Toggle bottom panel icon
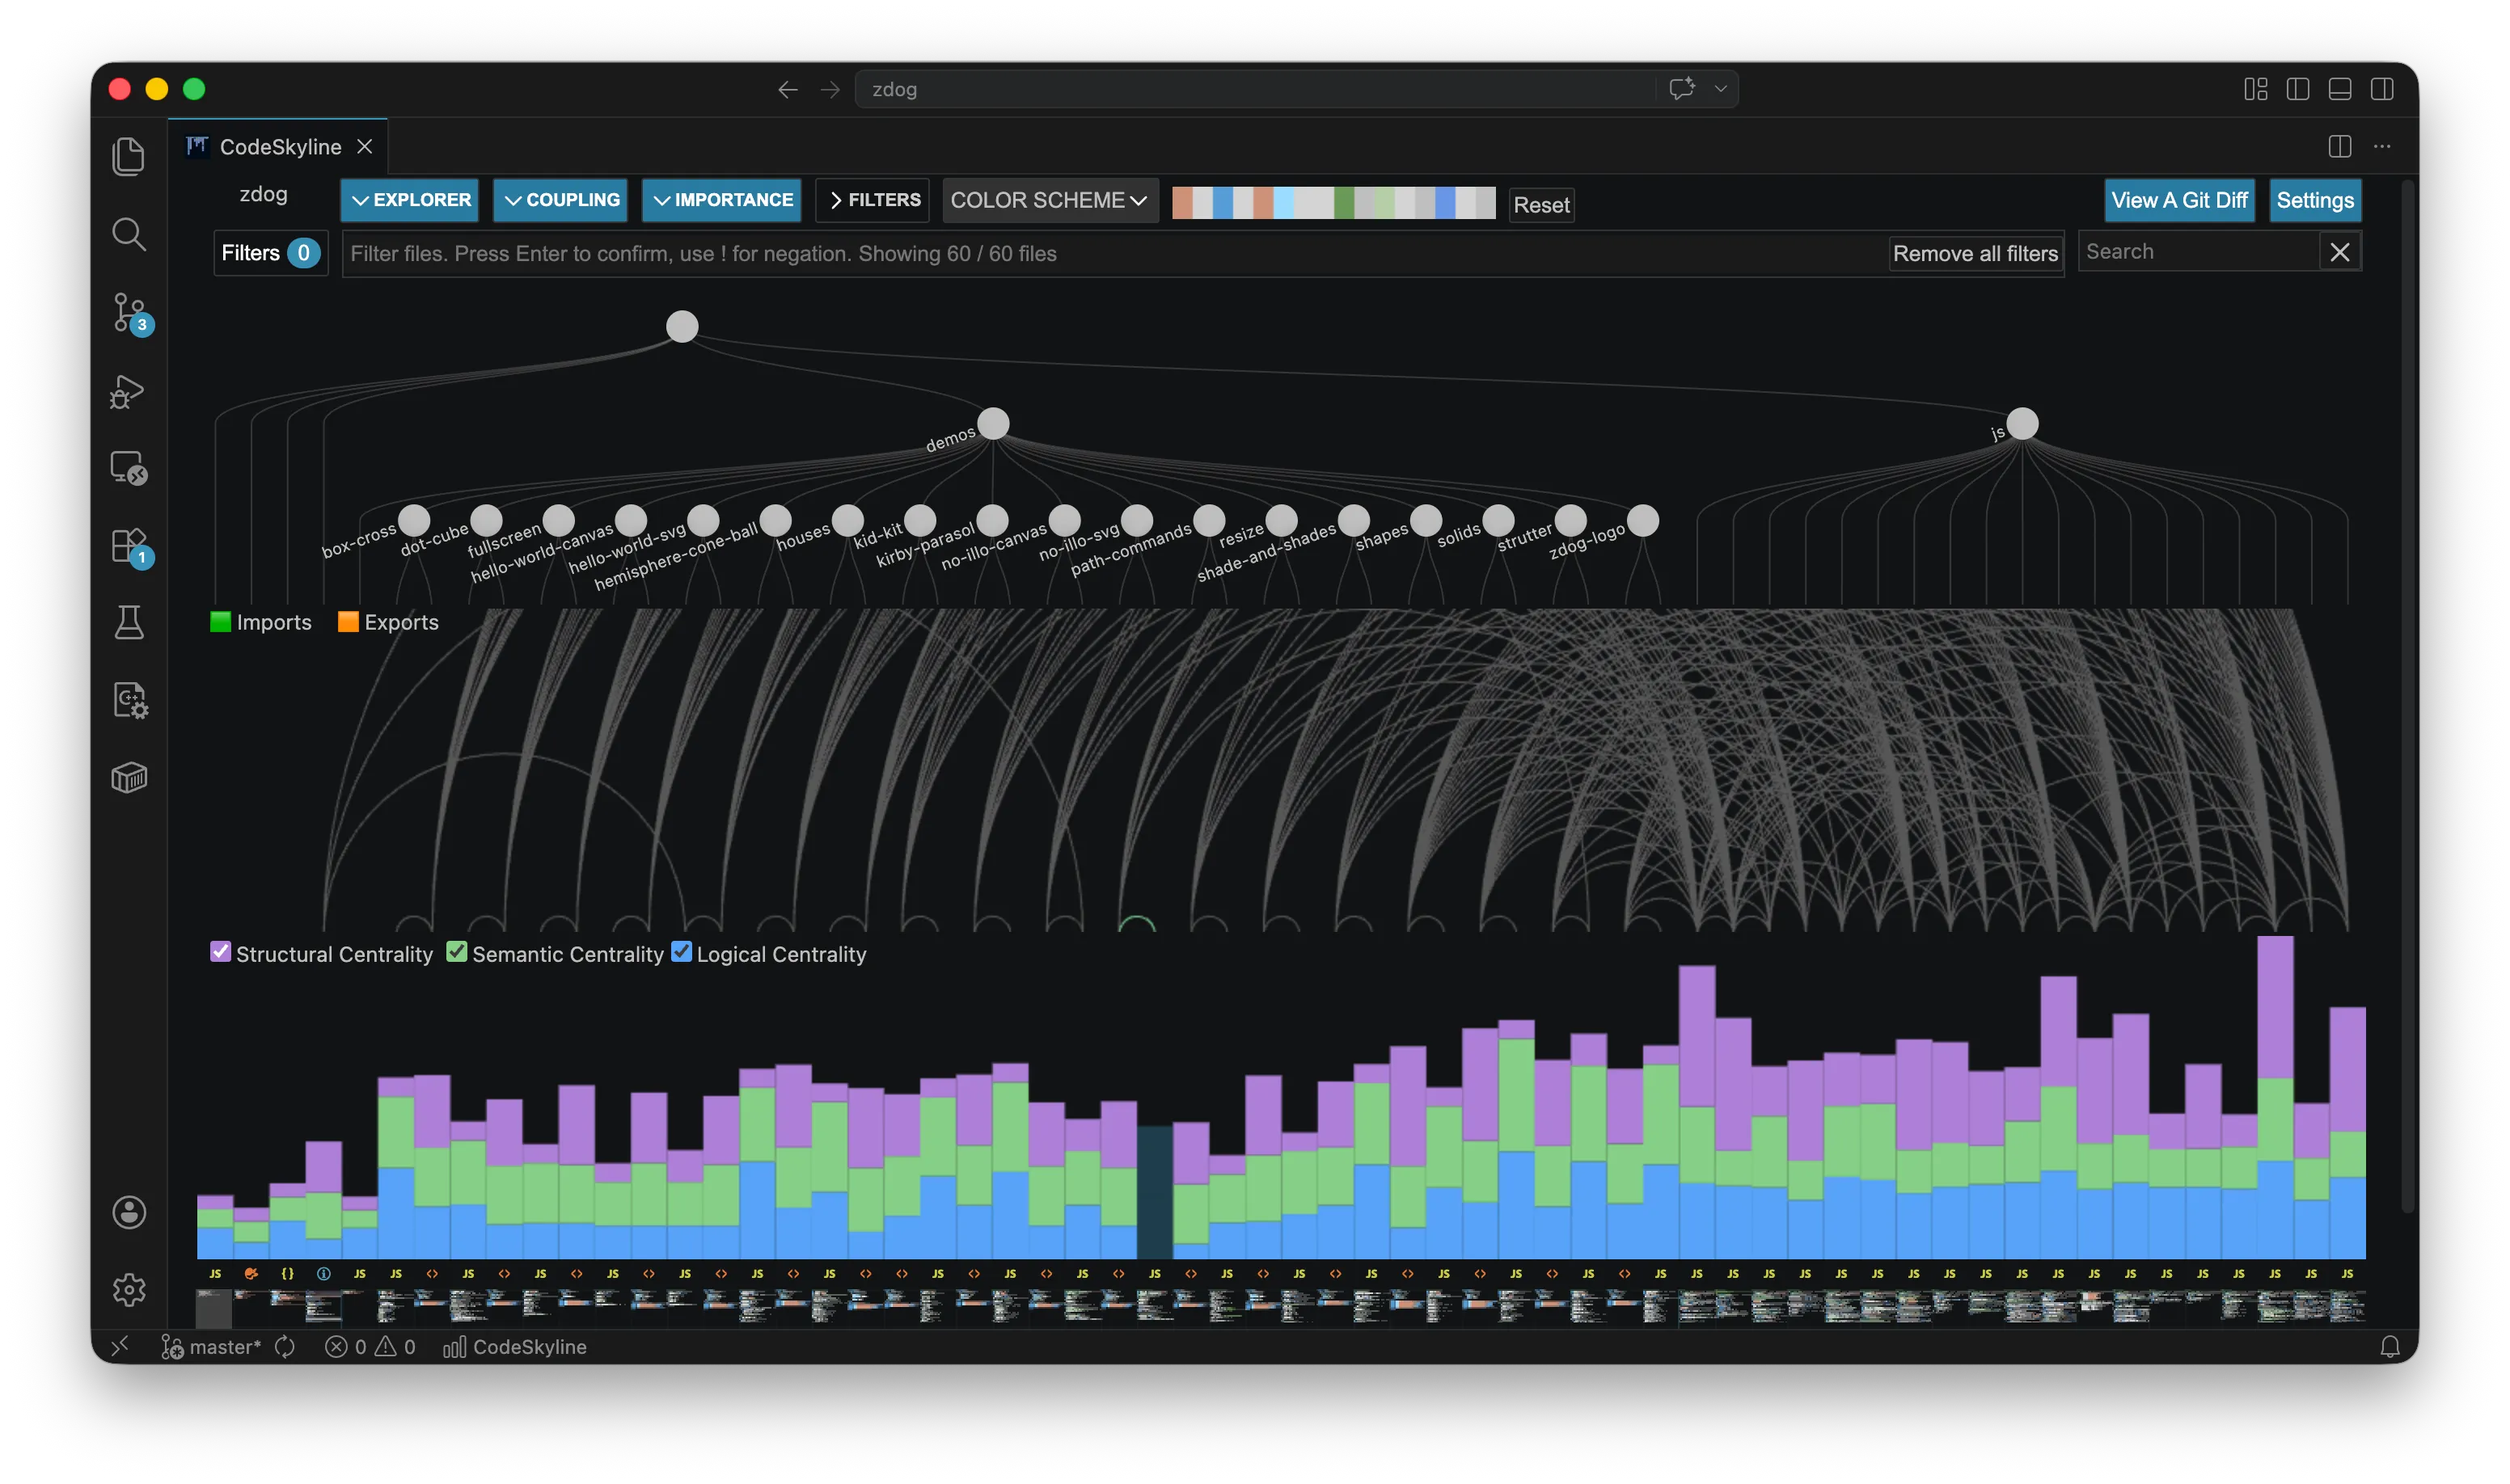 pyautogui.click(x=2340, y=89)
